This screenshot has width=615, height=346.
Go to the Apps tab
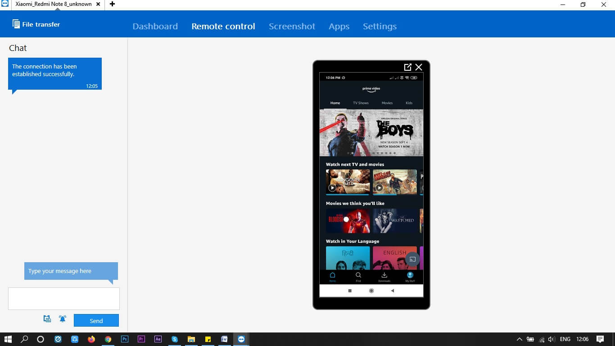point(339,26)
